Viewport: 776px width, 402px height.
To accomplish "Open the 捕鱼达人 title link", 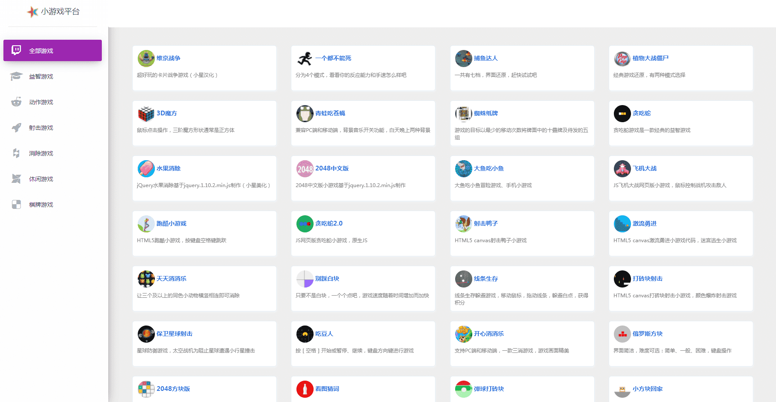I will point(486,58).
